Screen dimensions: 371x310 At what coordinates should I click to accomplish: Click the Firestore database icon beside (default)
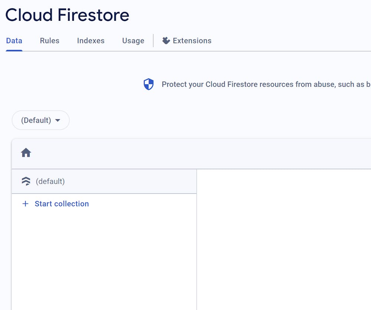(x=26, y=181)
